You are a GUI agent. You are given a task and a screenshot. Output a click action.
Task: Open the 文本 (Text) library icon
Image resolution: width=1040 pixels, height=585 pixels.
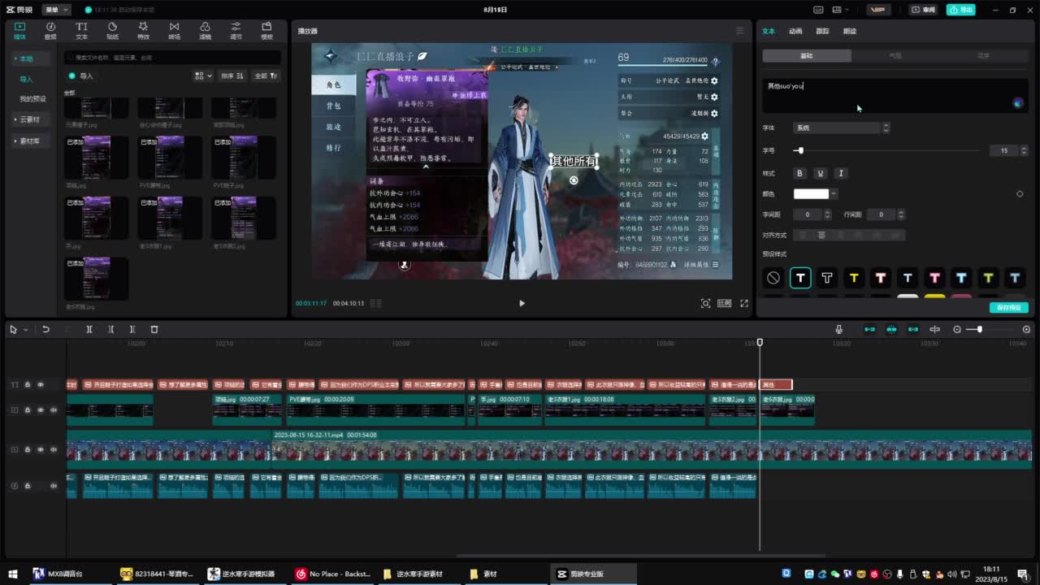(x=81, y=31)
